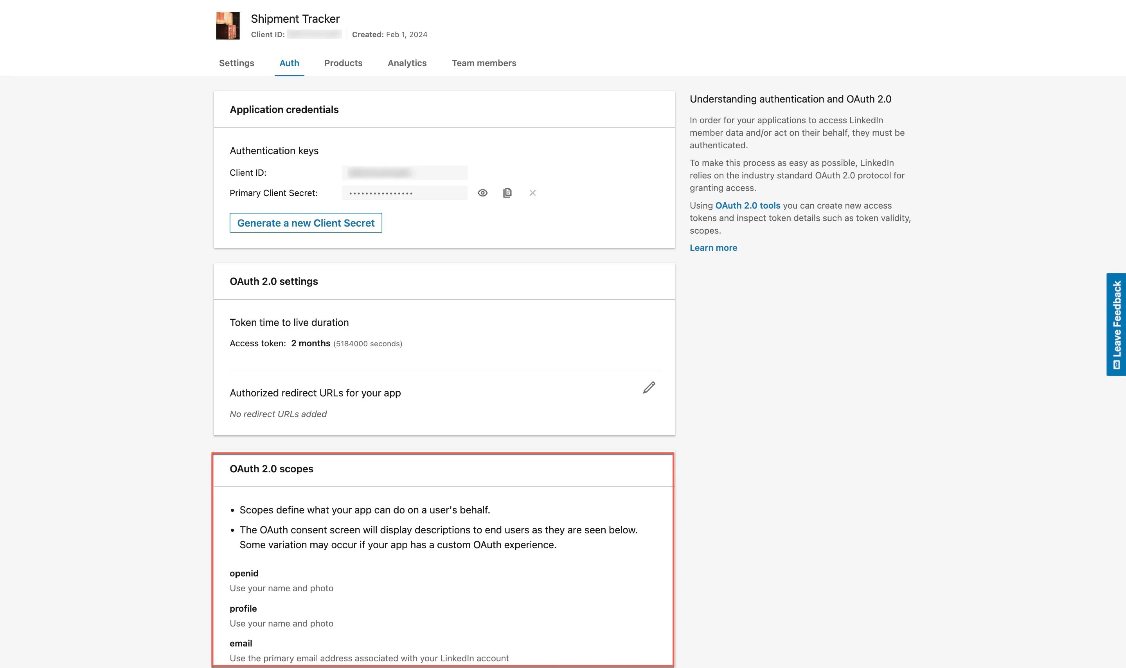Click the 'Authentication keys' subheading
This screenshot has height=668, width=1126.
274,151
